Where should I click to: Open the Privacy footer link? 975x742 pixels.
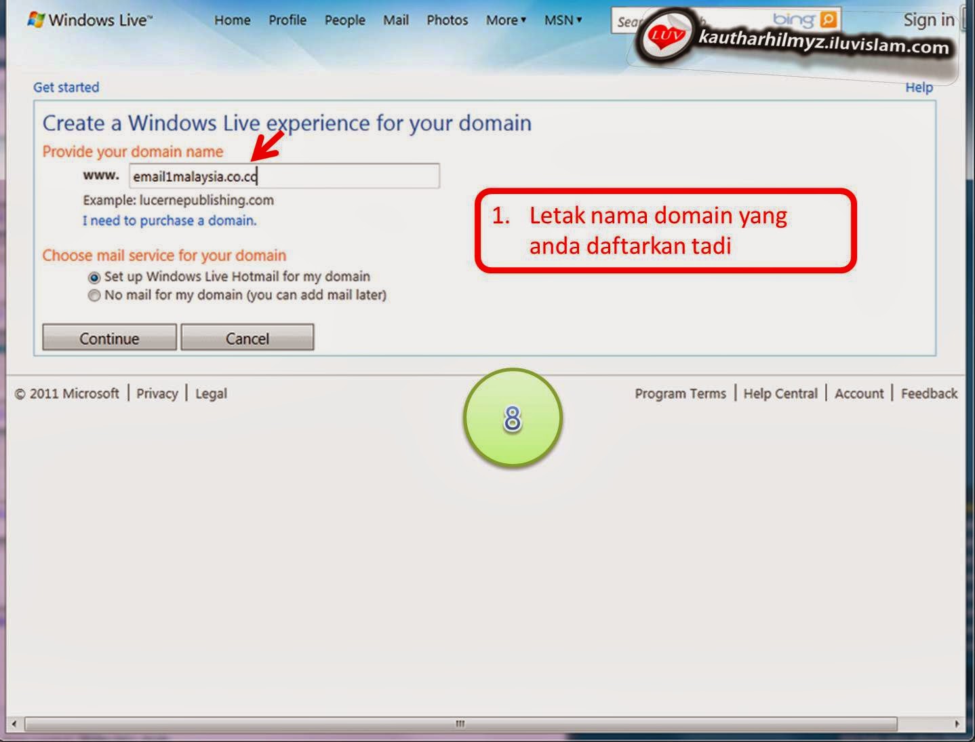(157, 393)
